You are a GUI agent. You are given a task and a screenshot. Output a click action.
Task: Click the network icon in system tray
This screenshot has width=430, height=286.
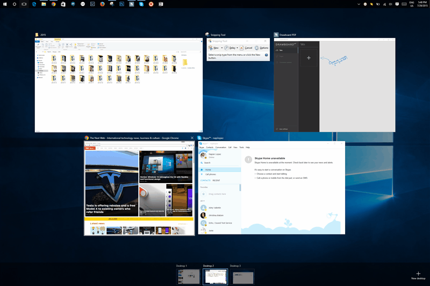click(x=384, y=4)
